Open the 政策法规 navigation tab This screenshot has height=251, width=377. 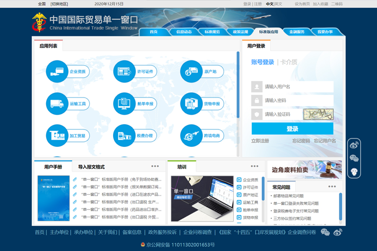(x=240, y=32)
